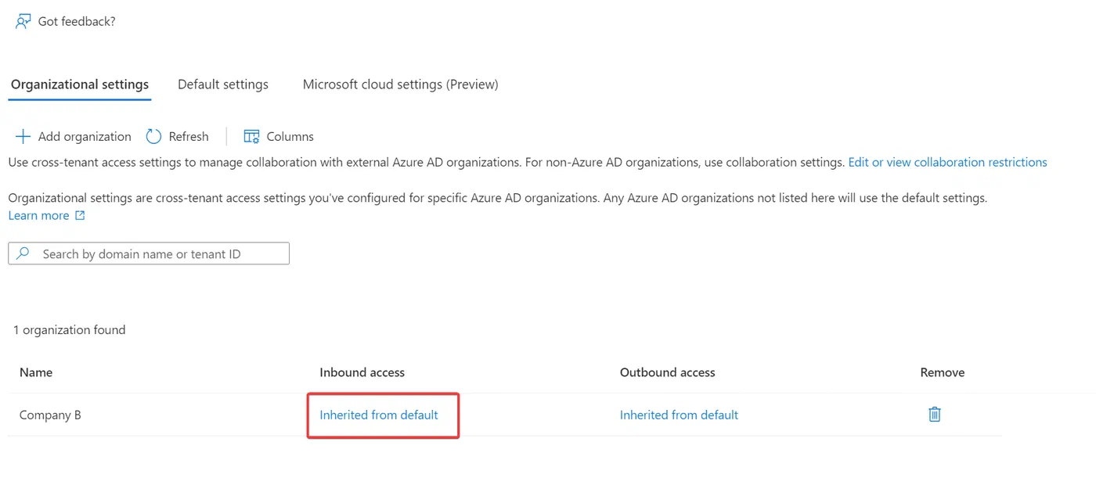1096x478 pixels.
Task: Click the circular Refresh icon
Action: coord(153,136)
